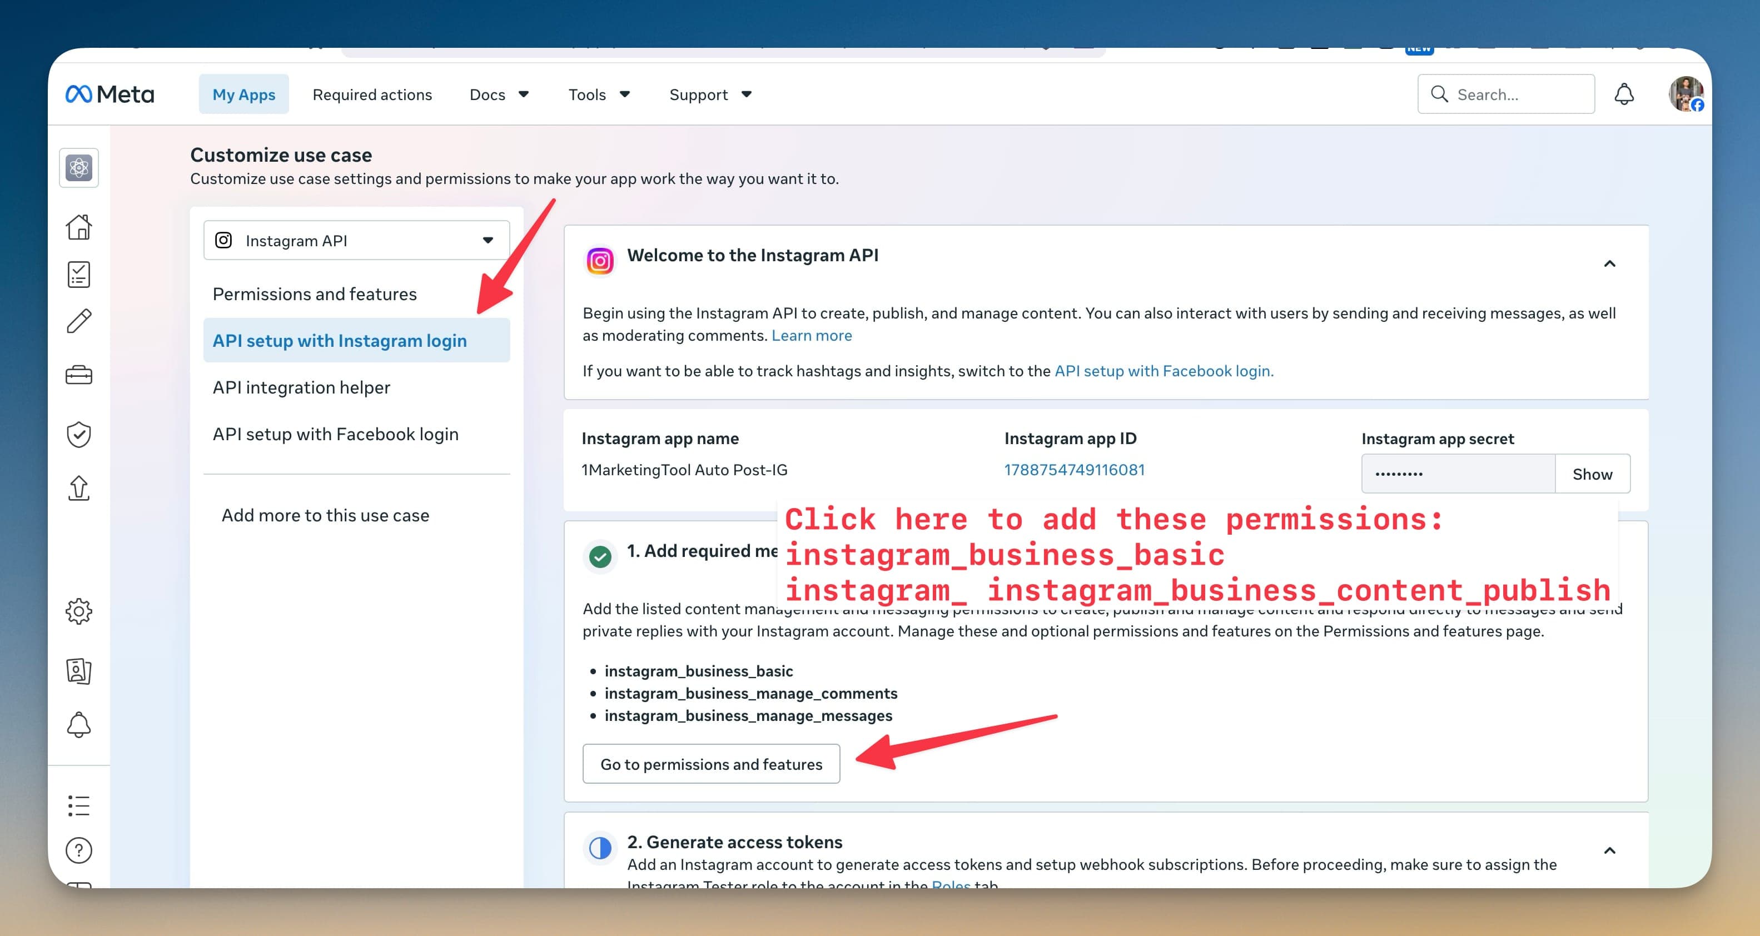This screenshot has height=936, width=1760.
Task: Open the briefcase sidebar icon
Action: click(79, 375)
